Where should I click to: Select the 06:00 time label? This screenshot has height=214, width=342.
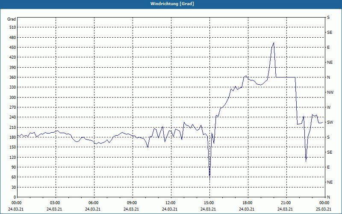click(x=94, y=203)
